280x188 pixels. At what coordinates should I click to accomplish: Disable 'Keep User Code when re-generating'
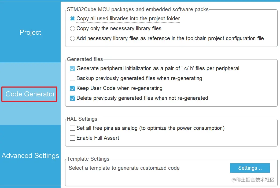(72, 88)
